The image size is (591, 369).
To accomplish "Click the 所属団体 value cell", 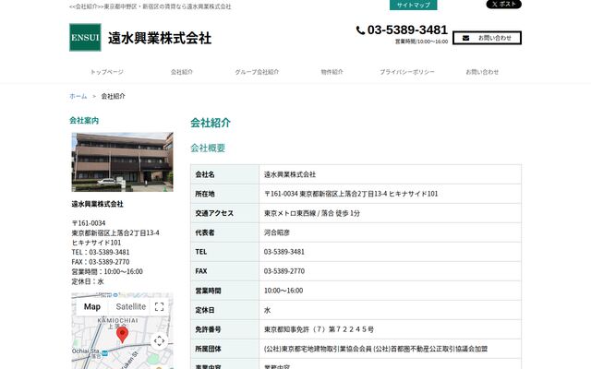I will point(390,349).
